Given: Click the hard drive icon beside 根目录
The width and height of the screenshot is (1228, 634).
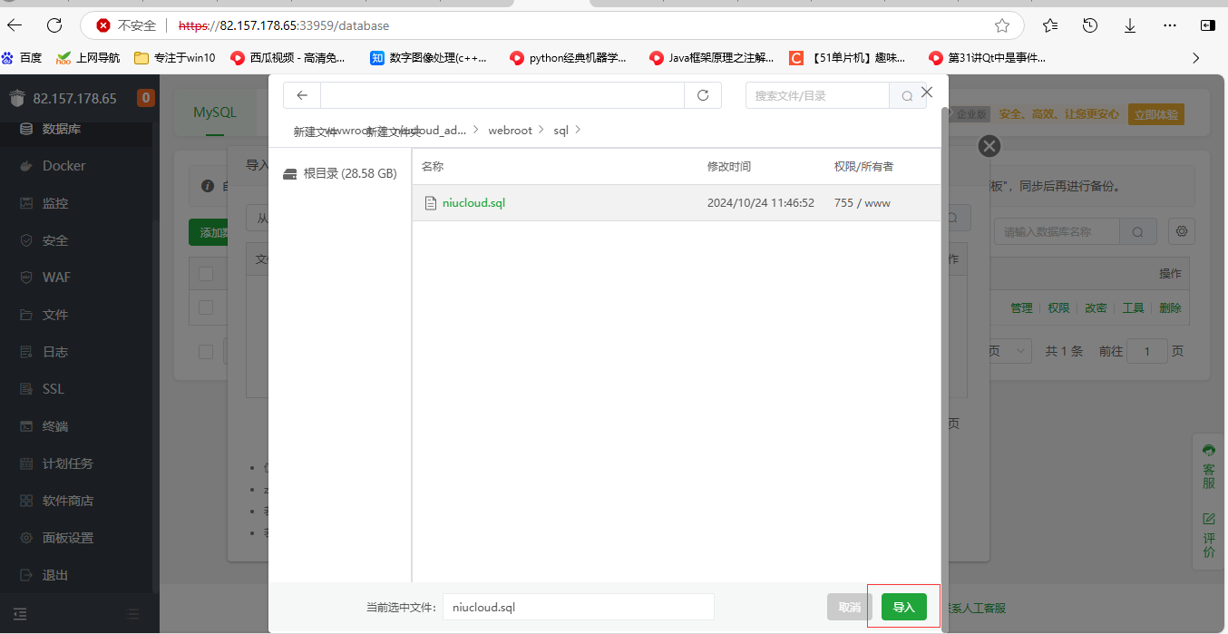Looking at the screenshot, I should [290, 173].
